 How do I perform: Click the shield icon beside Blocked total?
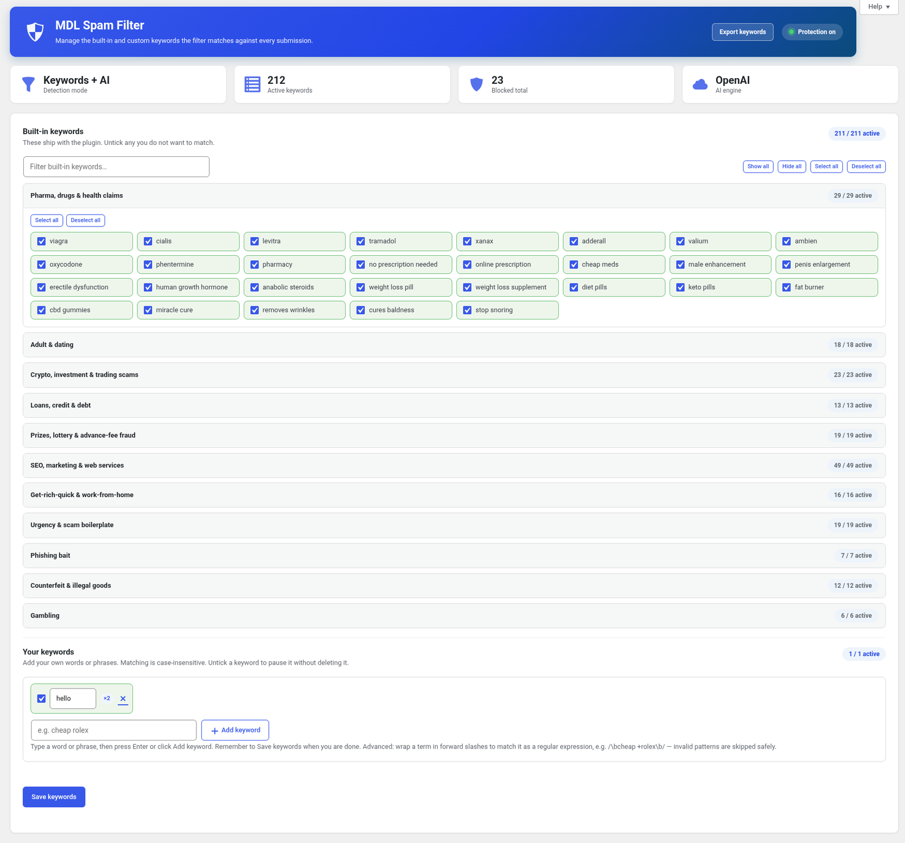(x=477, y=84)
